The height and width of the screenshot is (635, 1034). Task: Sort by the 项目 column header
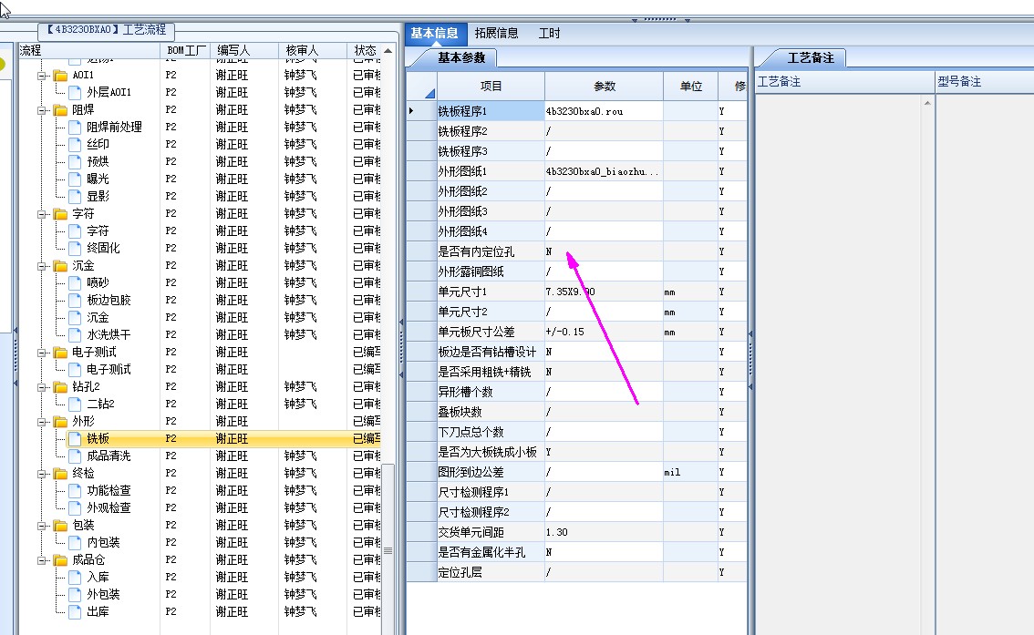[x=491, y=87]
